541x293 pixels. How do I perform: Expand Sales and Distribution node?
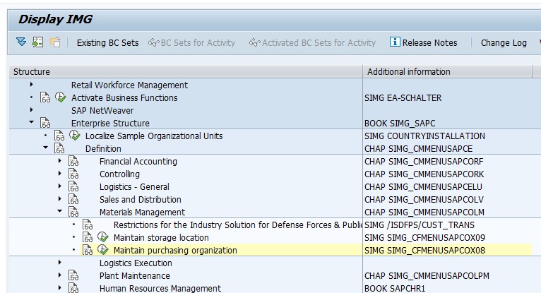(60, 199)
